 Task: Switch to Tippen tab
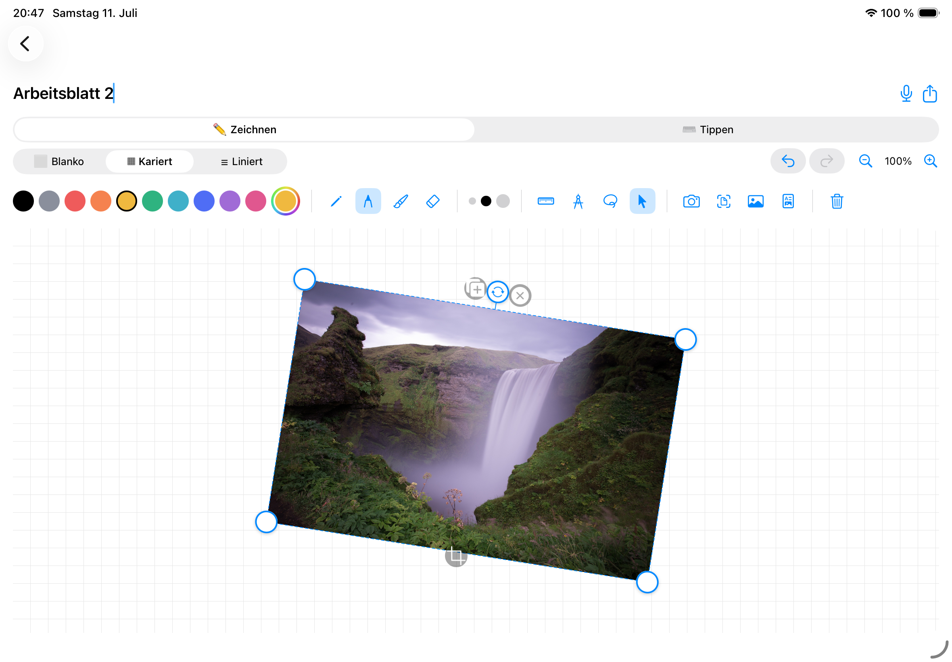(x=707, y=130)
